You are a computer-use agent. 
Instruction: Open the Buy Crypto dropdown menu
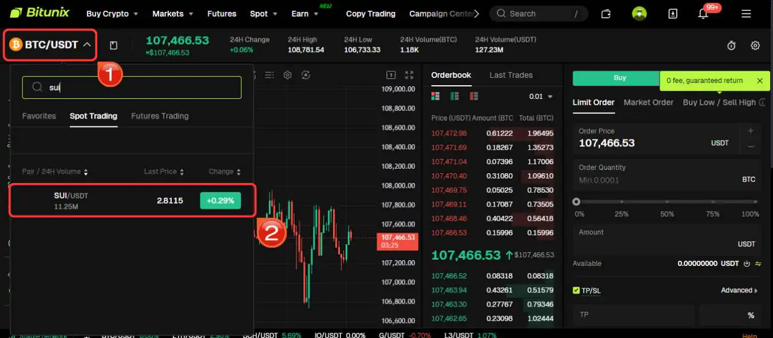113,14
